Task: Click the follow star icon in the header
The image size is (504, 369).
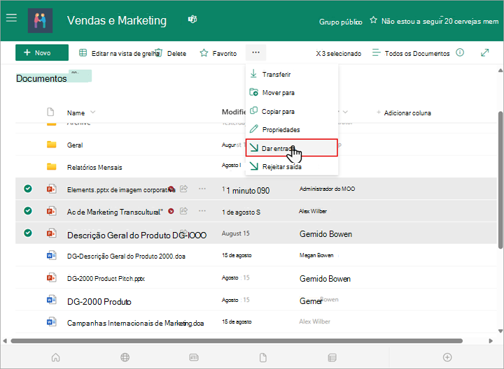Action: tap(373, 20)
